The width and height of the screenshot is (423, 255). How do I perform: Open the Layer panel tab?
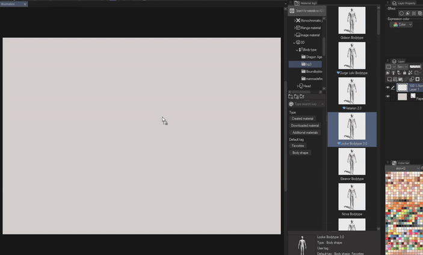point(398,61)
